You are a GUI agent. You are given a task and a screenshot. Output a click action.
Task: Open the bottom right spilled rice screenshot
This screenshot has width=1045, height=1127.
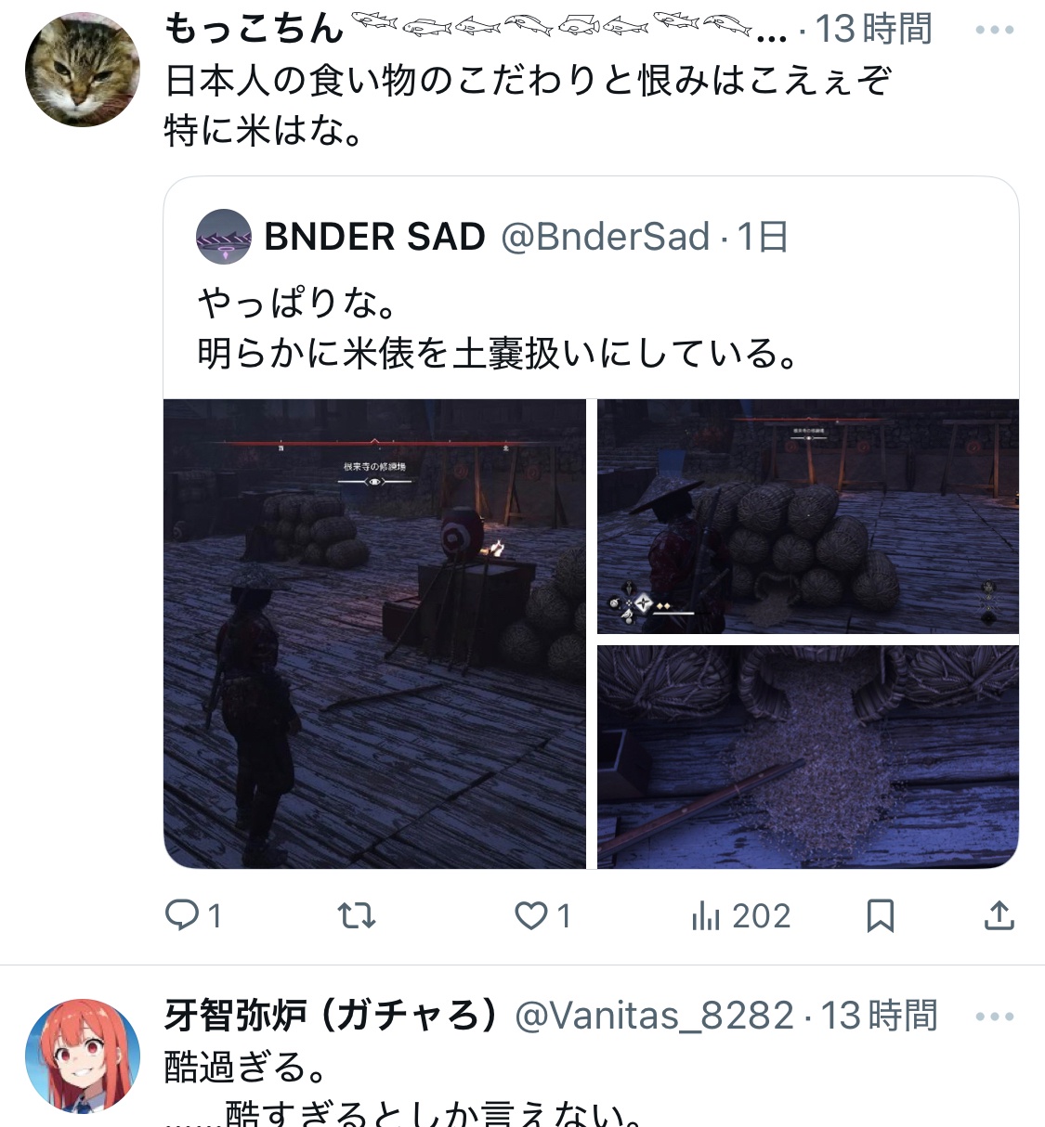[x=808, y=758]
